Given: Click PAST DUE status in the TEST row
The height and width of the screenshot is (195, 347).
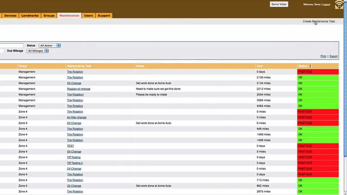Looking at the screenshot, I should (x=318, y=146).
